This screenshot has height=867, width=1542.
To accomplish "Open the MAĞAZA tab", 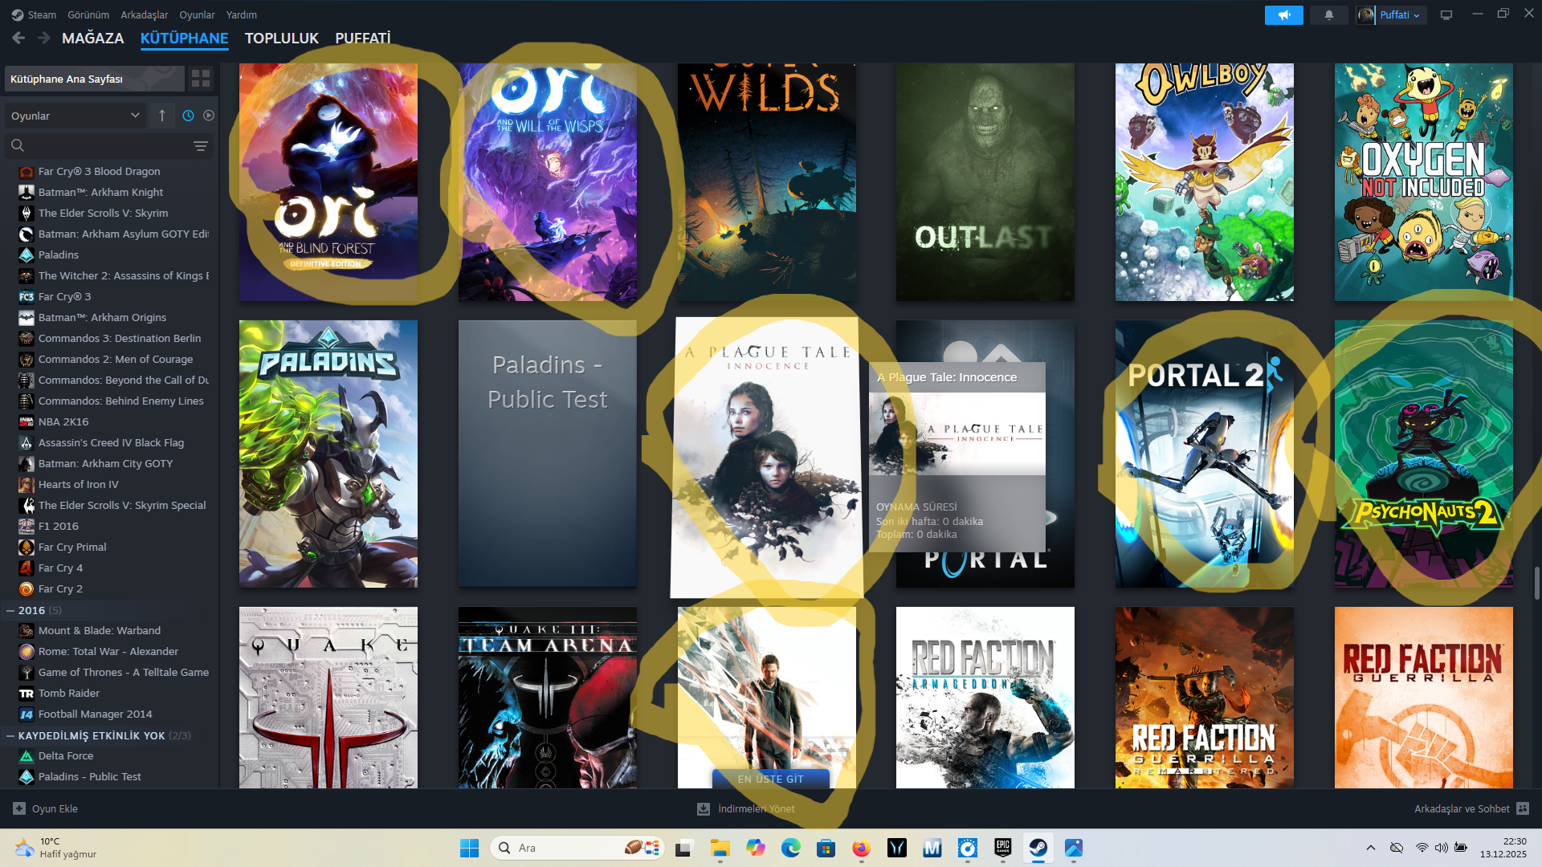I will [92, 38].
